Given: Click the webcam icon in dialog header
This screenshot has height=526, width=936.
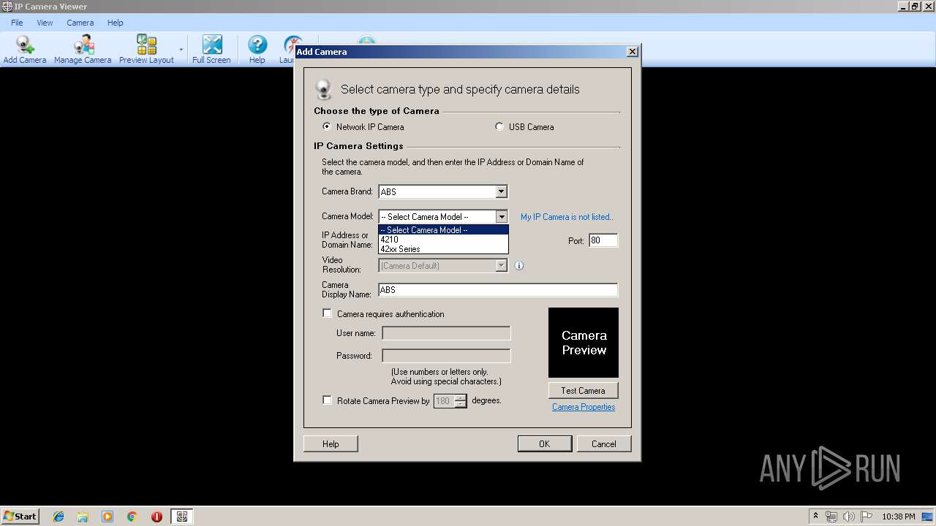Looking at the screenshot, I should pyautogui.click(x=323, y=89).
